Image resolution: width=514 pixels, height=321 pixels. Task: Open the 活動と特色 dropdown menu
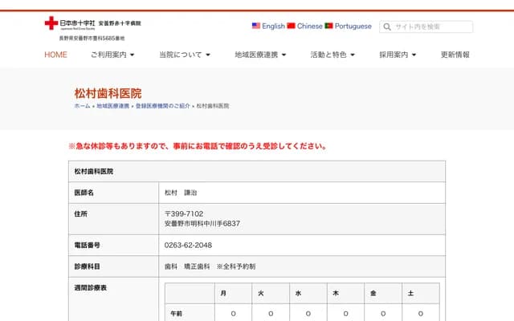tap(333, 55)
